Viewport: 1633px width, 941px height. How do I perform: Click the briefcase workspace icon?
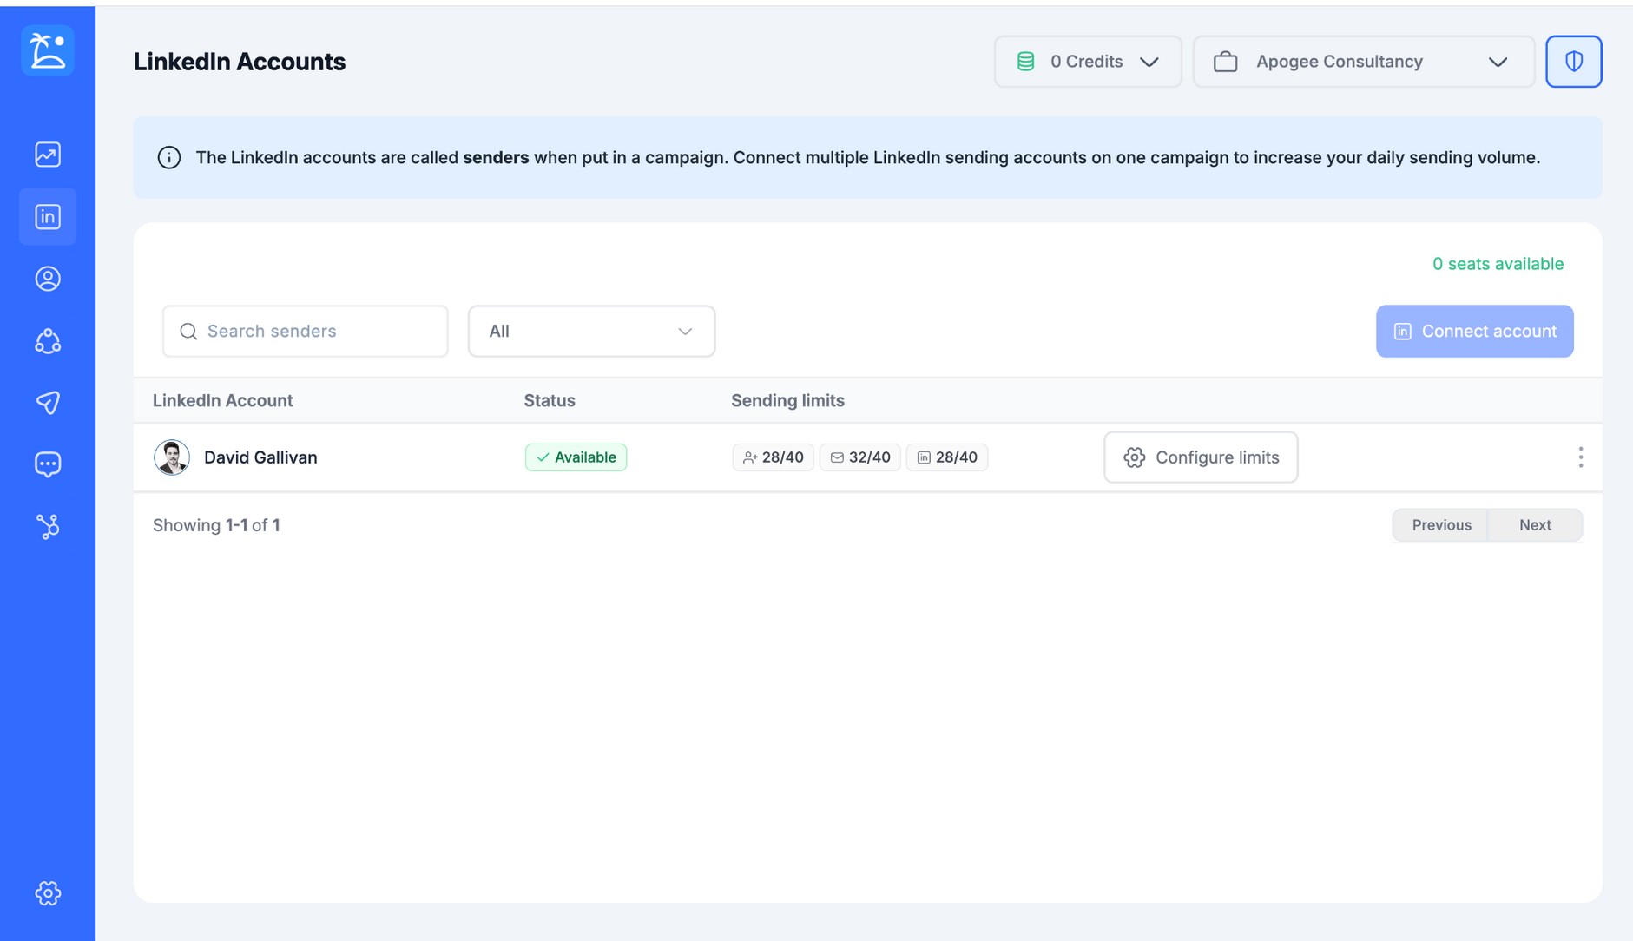click(x=1225, y=62)
